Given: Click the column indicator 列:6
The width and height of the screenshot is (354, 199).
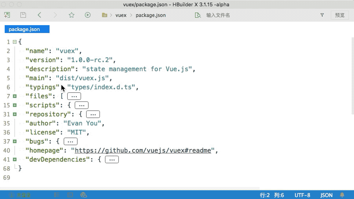Looking at the screenshot, I should pos(279,195).
